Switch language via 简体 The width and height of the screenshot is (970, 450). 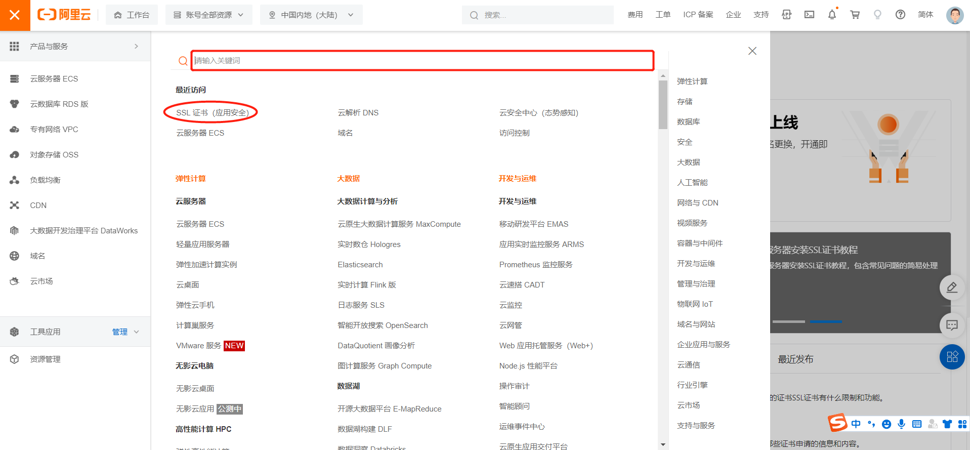tap(925, 15)
